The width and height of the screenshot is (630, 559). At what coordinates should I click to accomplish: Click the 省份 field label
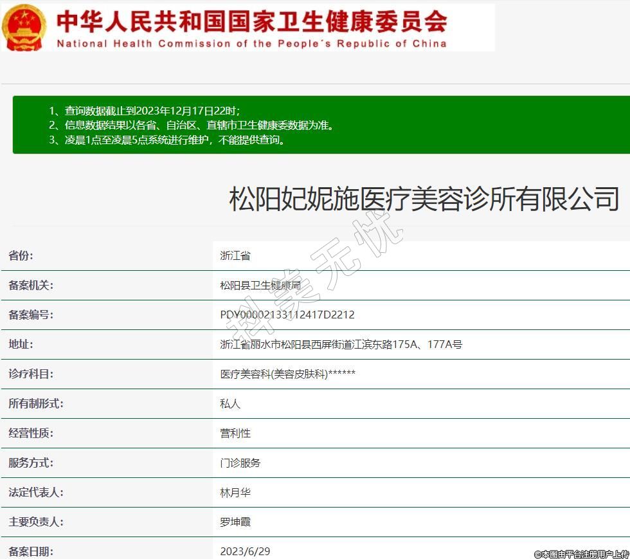21,256
